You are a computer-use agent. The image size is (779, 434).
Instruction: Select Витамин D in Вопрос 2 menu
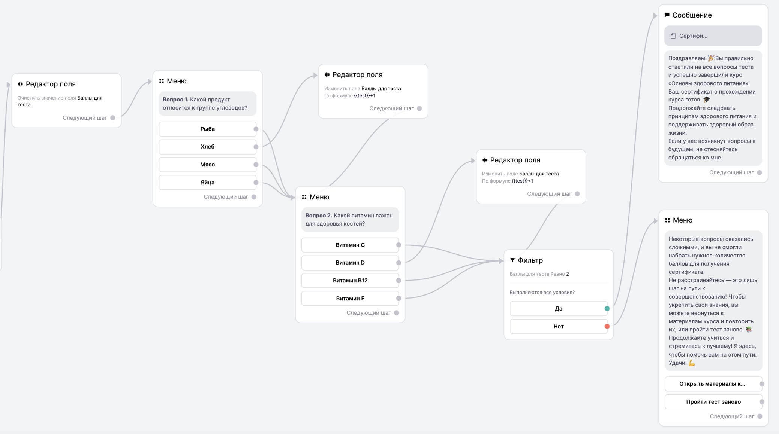(x=349, y=262)
